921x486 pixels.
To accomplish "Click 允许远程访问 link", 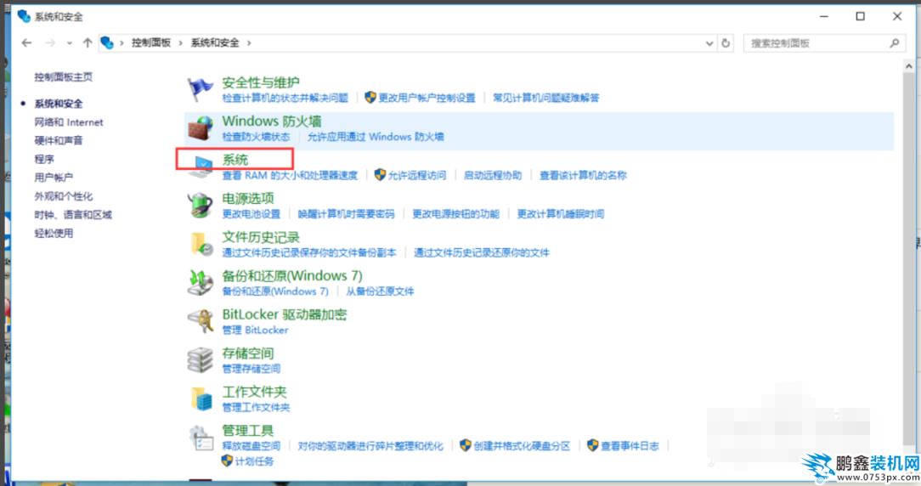I will (417, 176).
